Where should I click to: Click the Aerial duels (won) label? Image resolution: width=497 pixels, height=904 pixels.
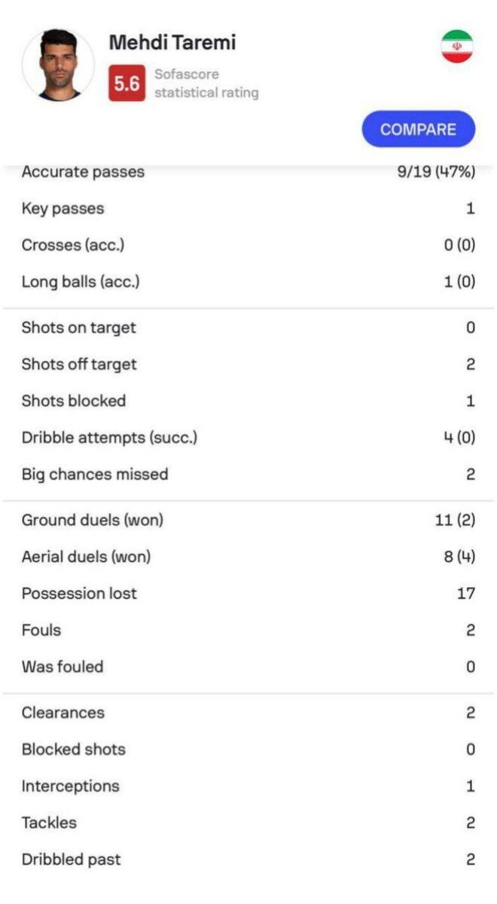coord(86,557)
